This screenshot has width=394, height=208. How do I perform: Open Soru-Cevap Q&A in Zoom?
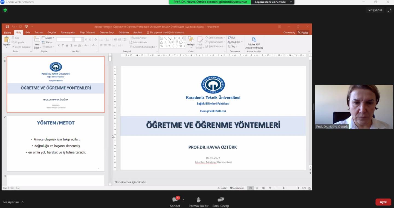[221, 202]
